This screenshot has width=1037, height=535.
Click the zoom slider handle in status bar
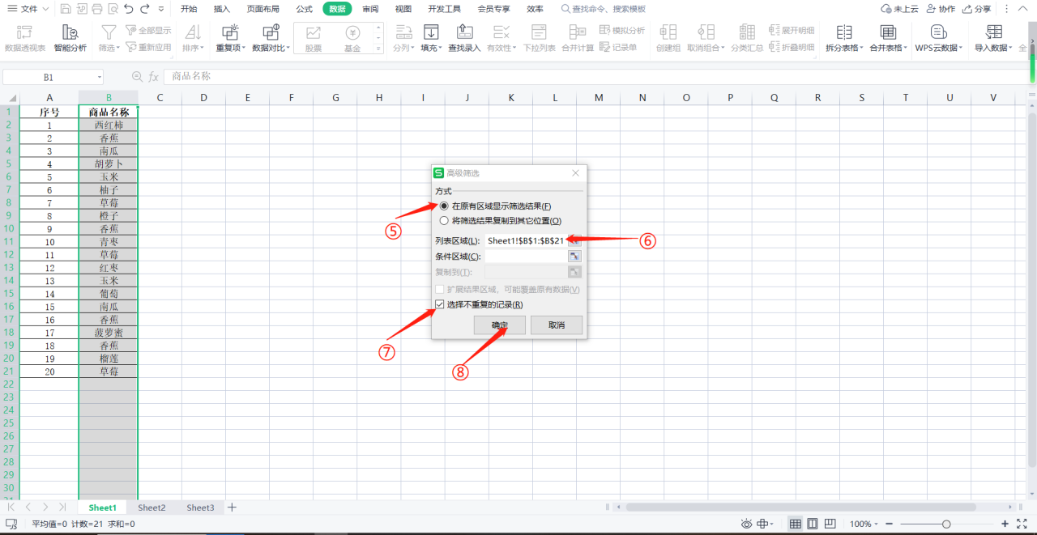pos(946,524)
